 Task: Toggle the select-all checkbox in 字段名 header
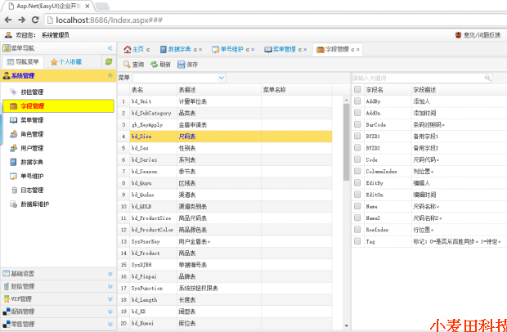click(357, 90)
